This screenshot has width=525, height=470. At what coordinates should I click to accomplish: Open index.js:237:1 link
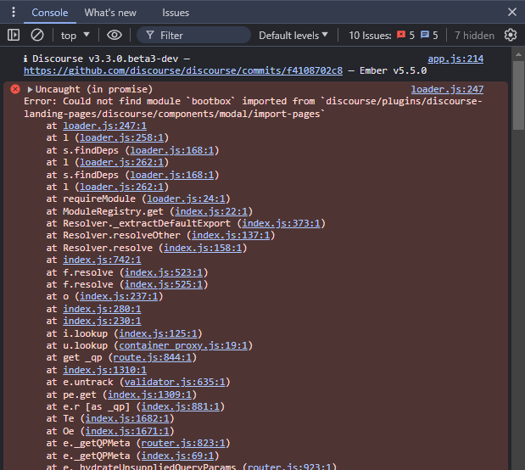point(119,296)
